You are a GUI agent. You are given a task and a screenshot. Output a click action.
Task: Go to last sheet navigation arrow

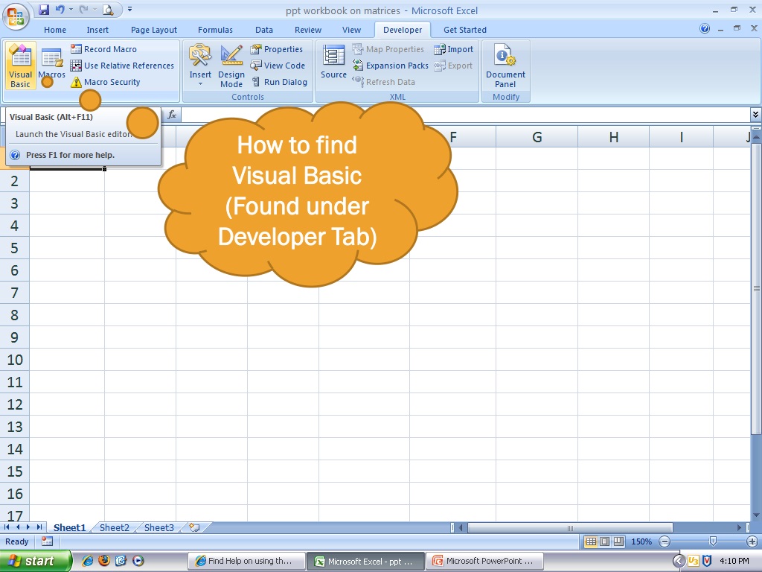tap(39, 527)
